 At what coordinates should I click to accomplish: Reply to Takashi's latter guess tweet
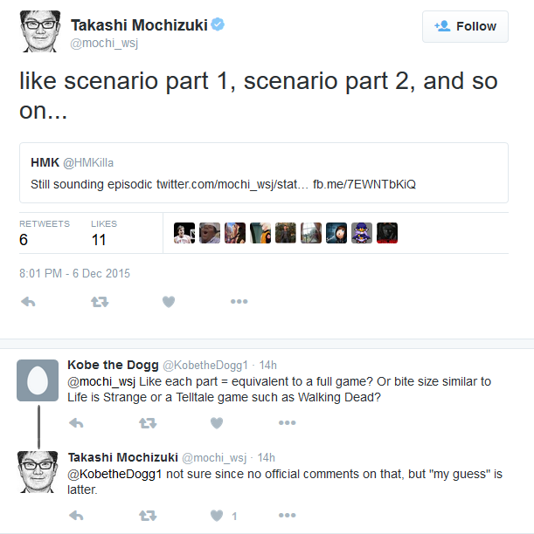tap(76, 516)
